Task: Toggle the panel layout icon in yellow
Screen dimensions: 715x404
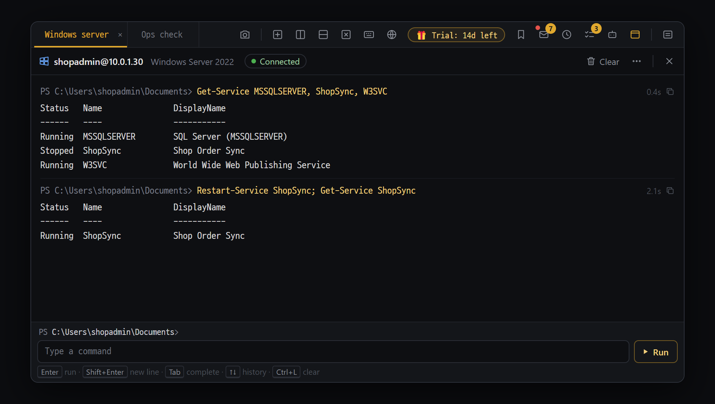Action: 635,35
